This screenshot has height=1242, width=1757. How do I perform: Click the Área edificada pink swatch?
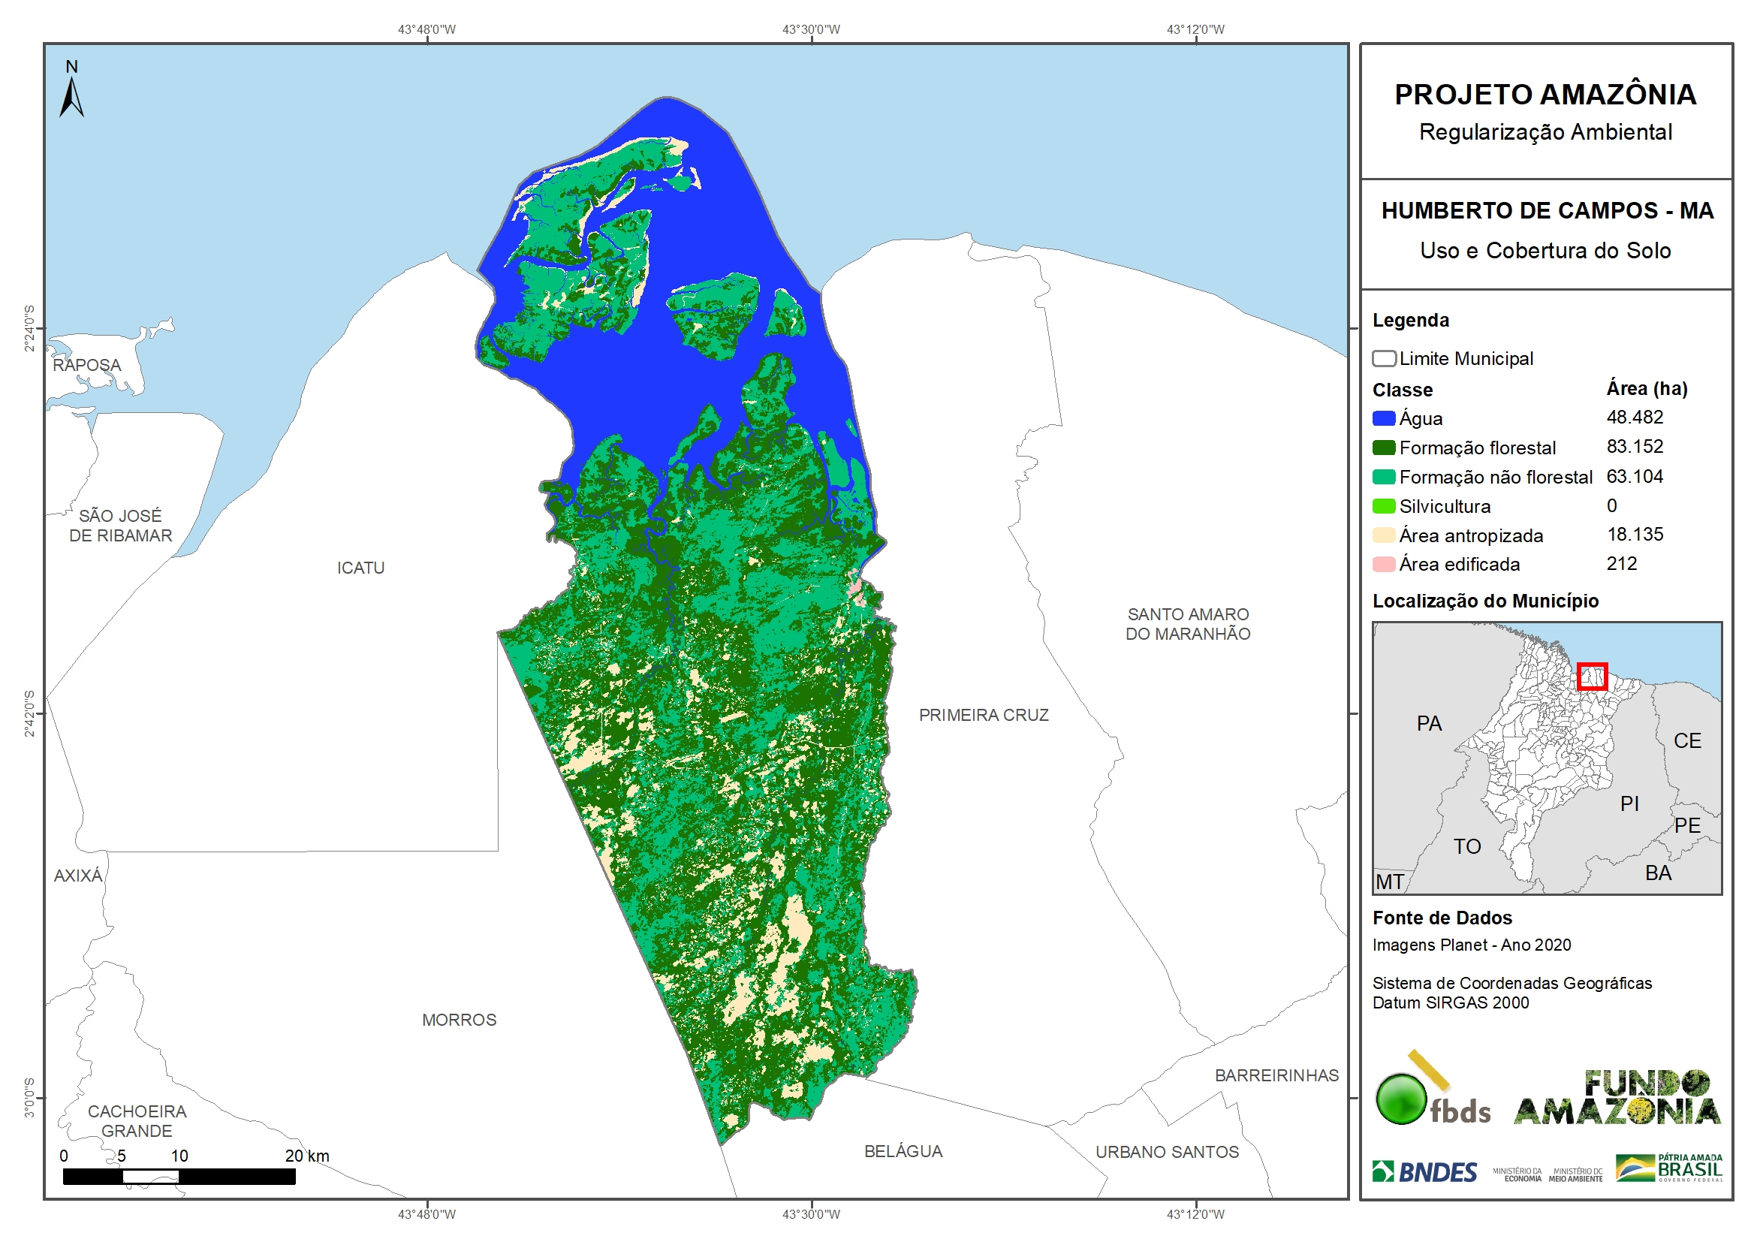click(1384, 564)
